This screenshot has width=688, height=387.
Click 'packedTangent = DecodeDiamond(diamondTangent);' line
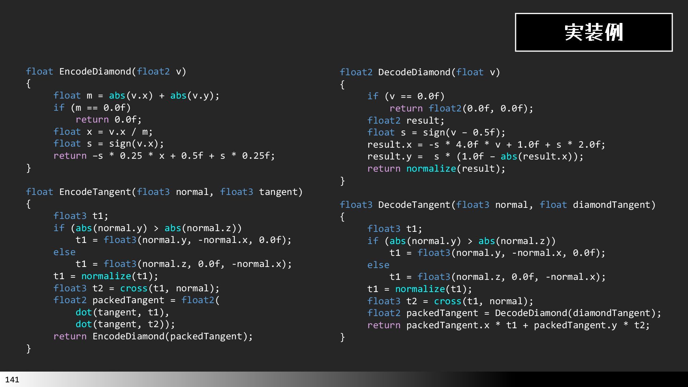[514, 313]
